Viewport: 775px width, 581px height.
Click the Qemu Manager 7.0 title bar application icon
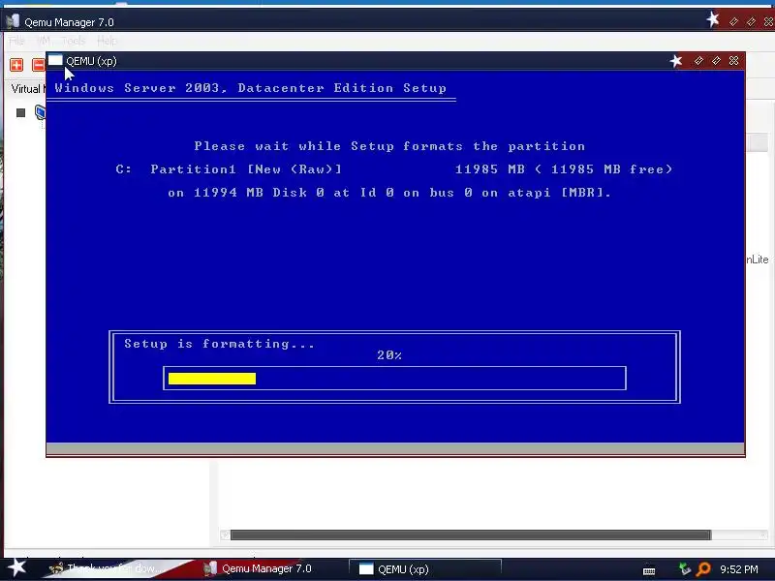pos(13,21)
